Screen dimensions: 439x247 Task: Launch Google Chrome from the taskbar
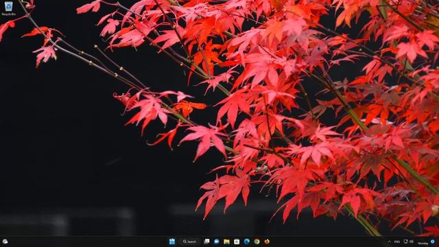tap(257, 242)
